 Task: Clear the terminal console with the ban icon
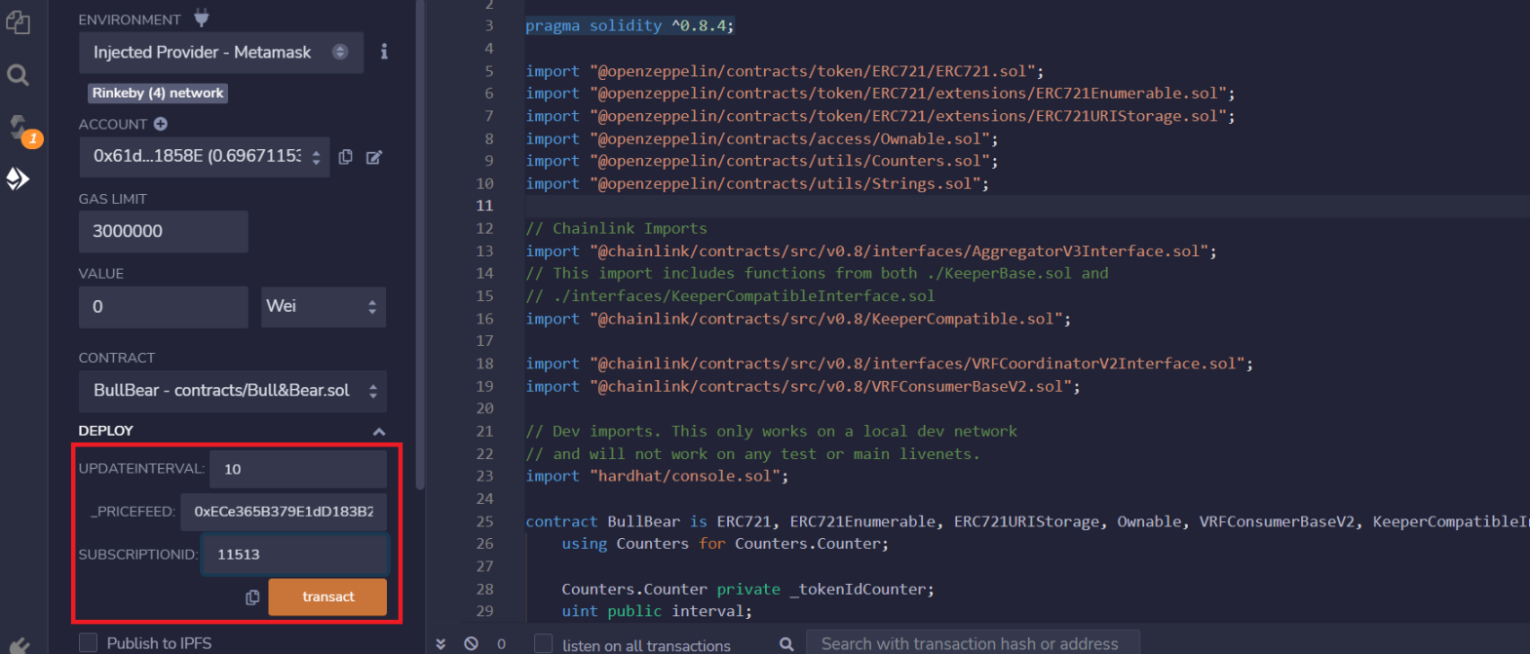coord(472,643)
